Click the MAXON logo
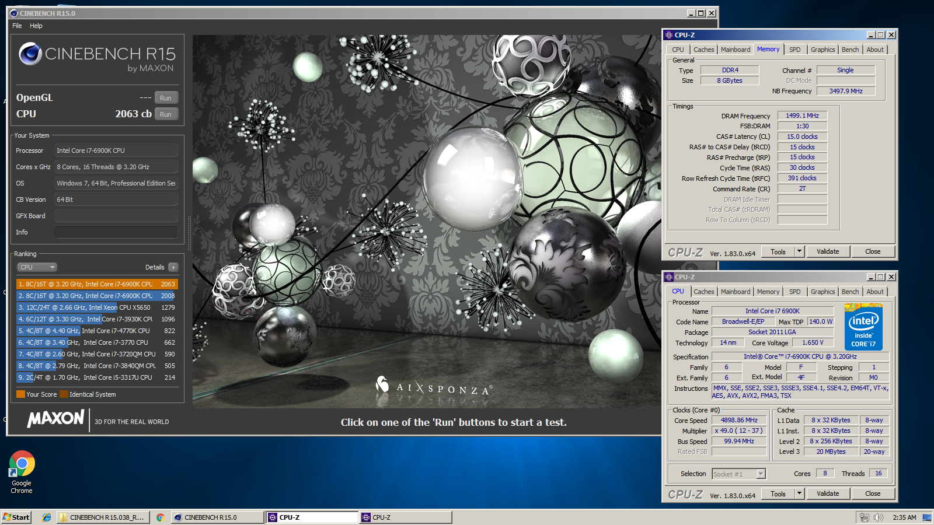This screenshot has width=934, height=525. click(x=56, y=419)
